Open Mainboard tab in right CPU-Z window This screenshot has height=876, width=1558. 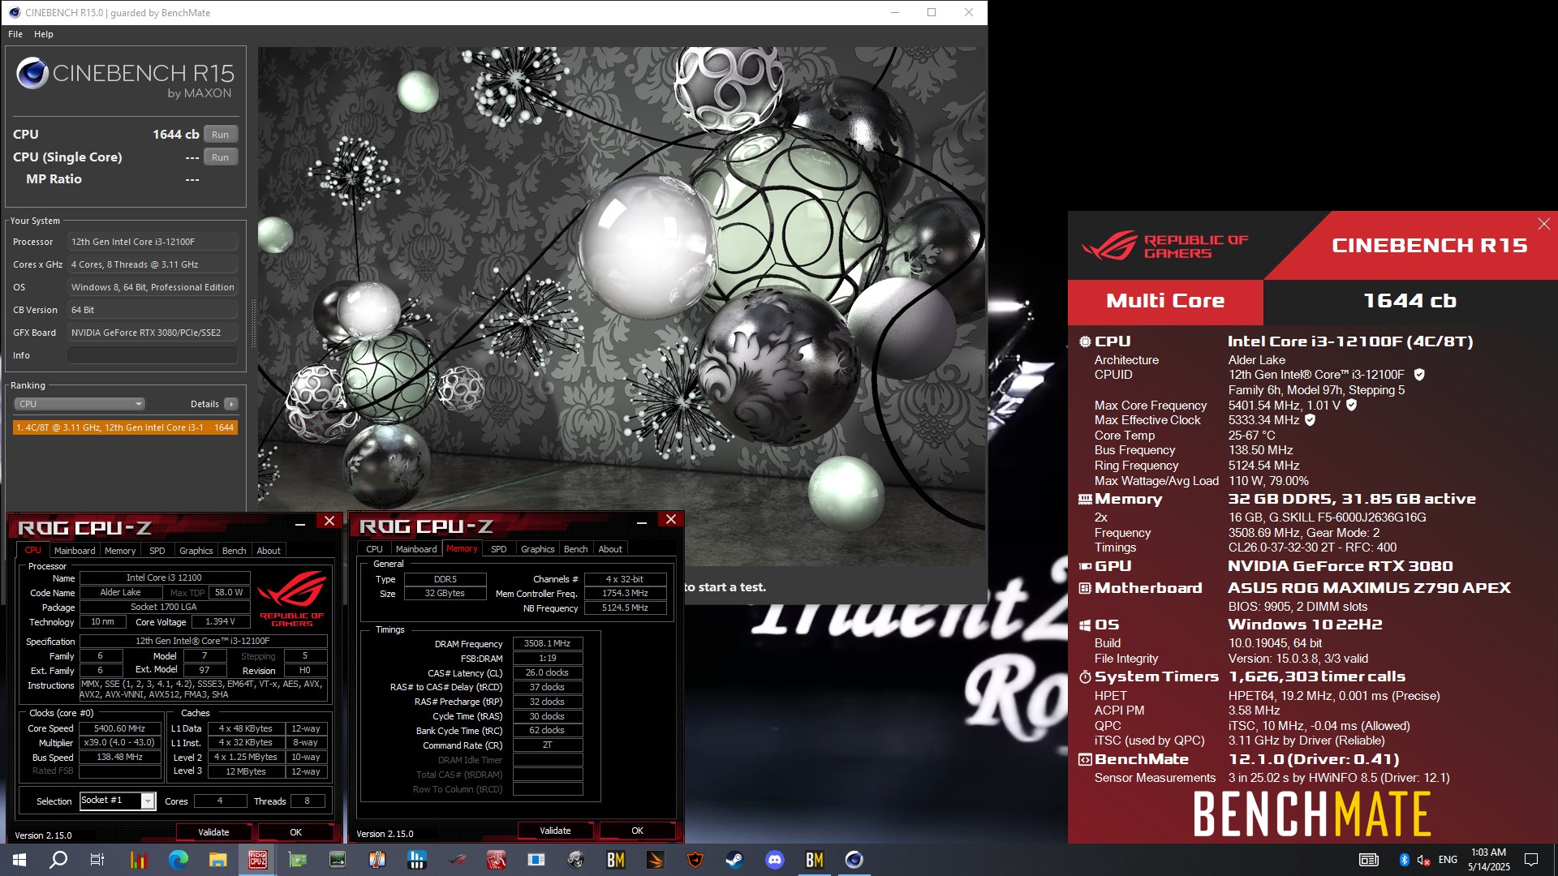(x=416, y=549)
